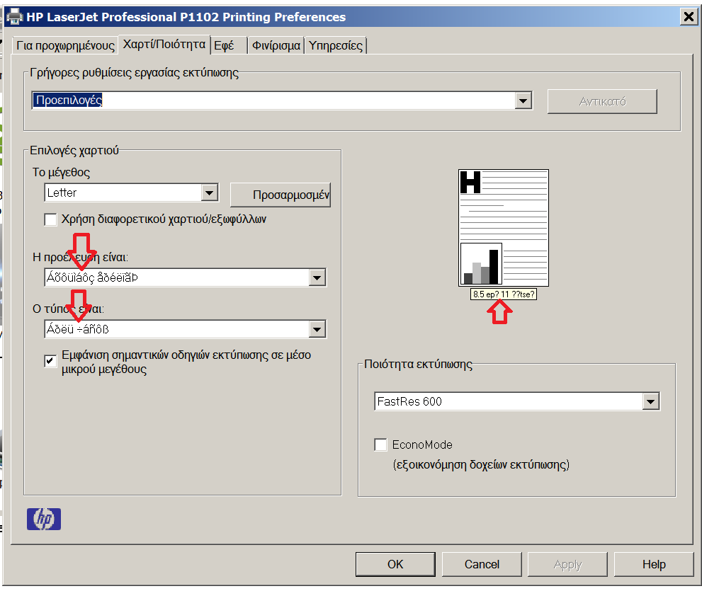The width and height of the screenshot is (702, 591).
Task: Click the Cancel button
Action: click(482, 564)
